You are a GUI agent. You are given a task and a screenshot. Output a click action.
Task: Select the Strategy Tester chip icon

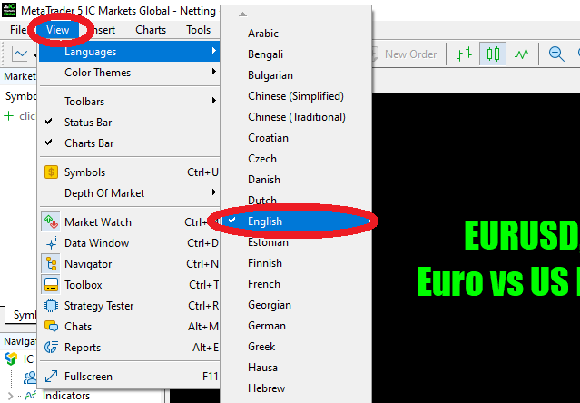pyautogui.click(x=50, y=306)
